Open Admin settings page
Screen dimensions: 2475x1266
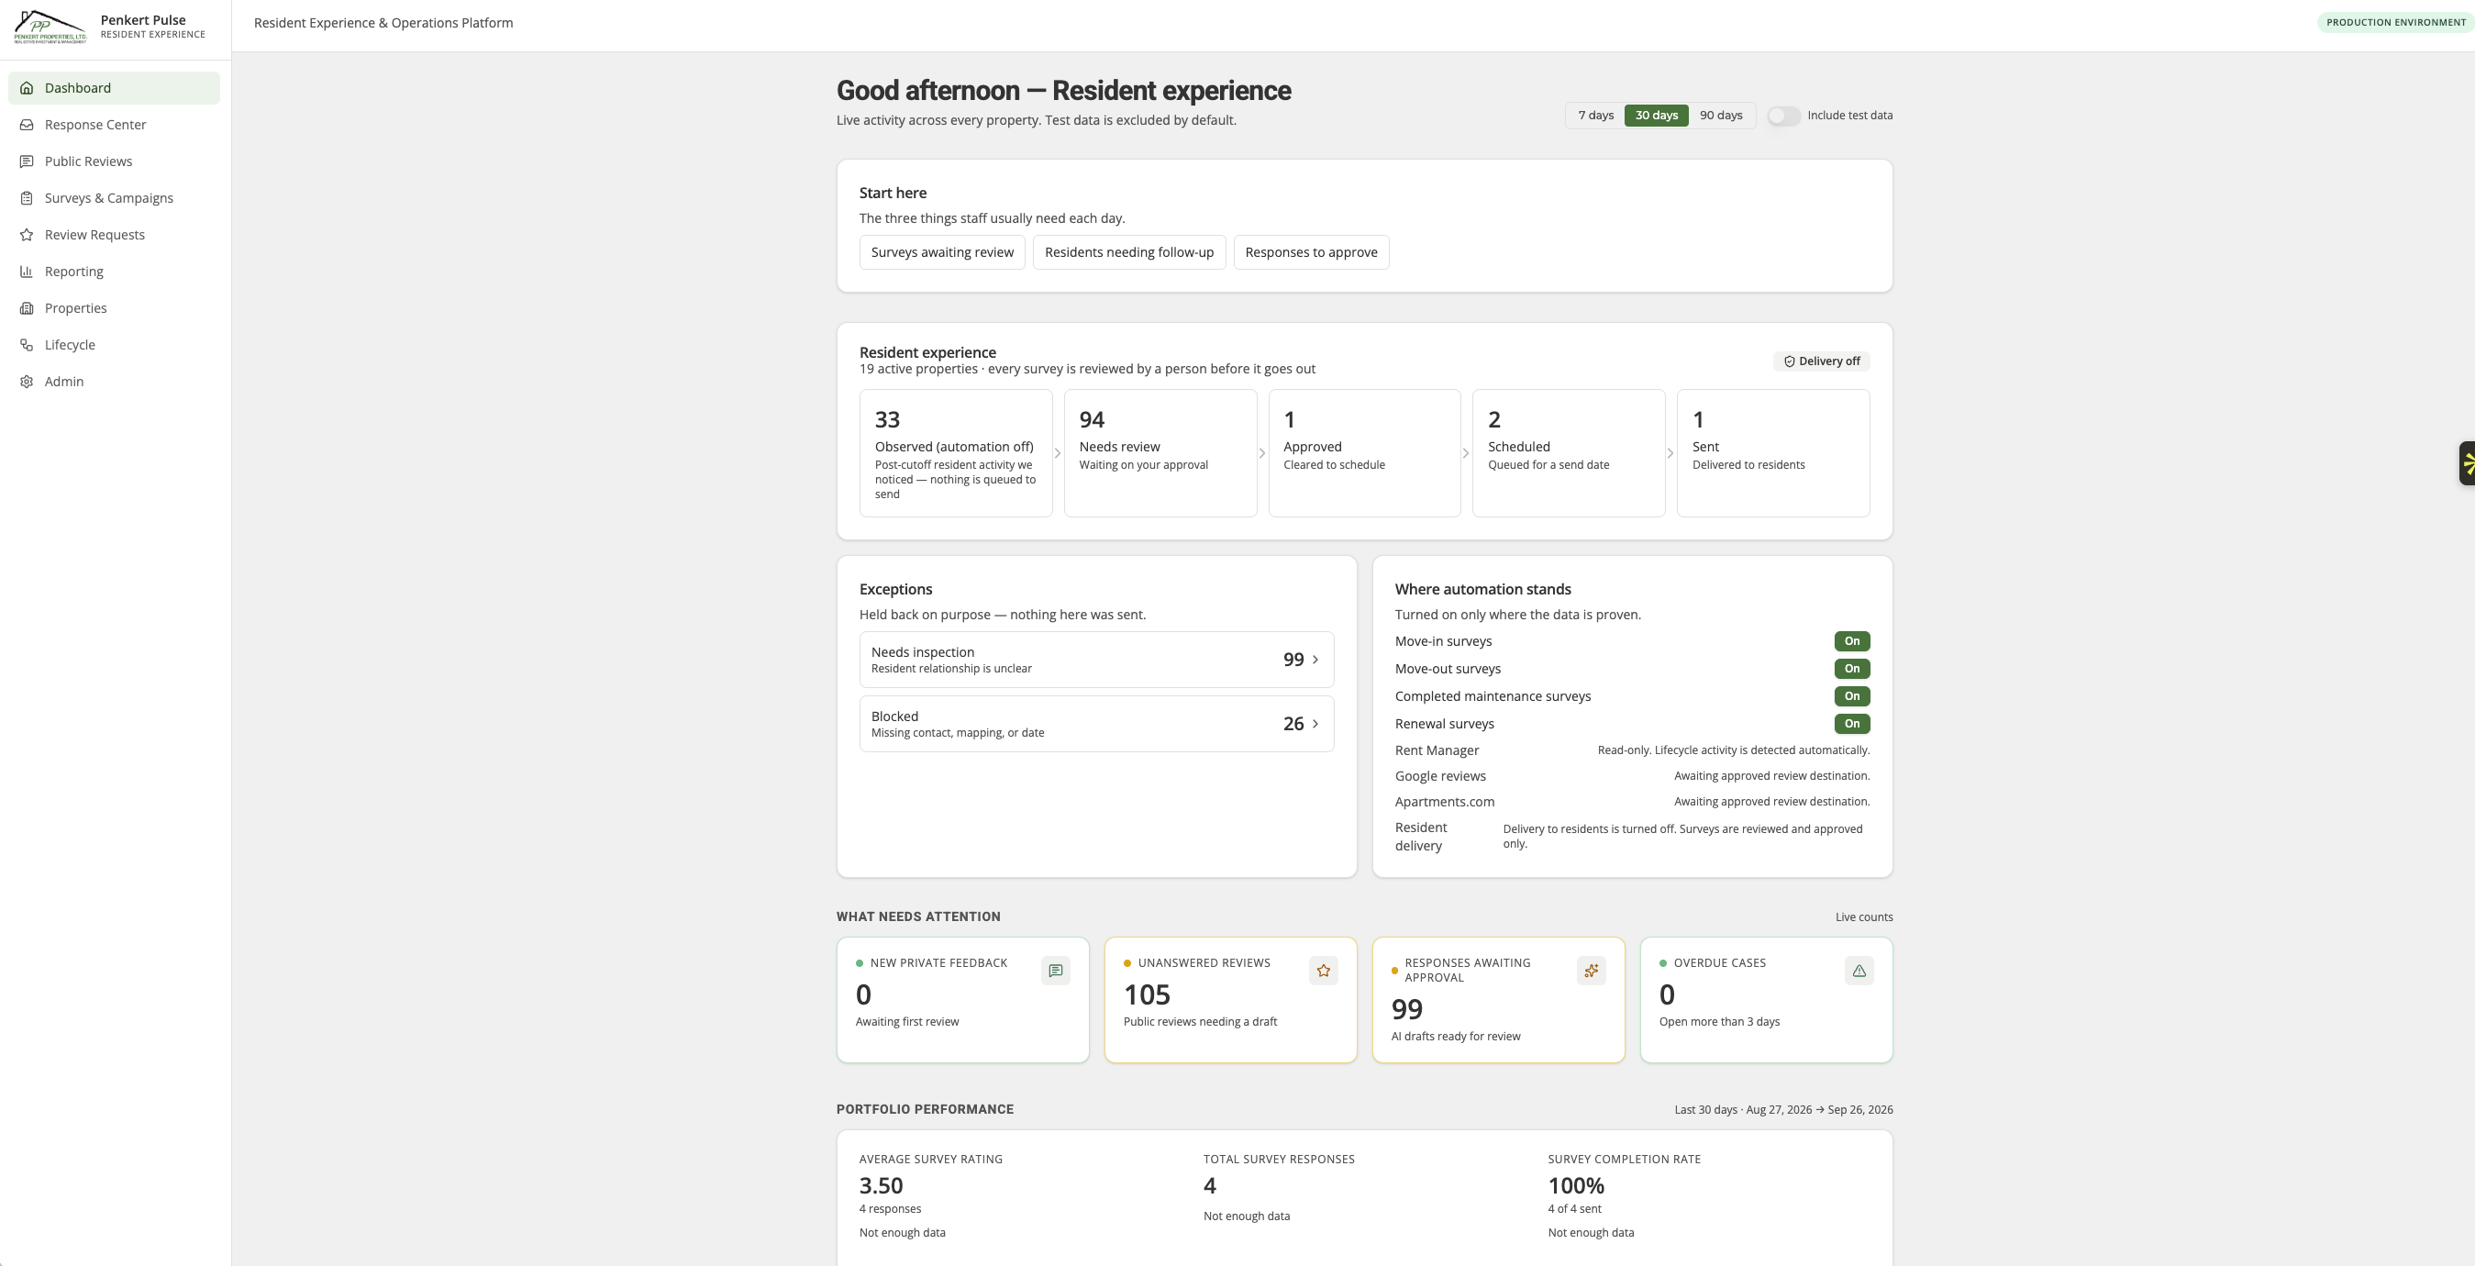(114, 382)
